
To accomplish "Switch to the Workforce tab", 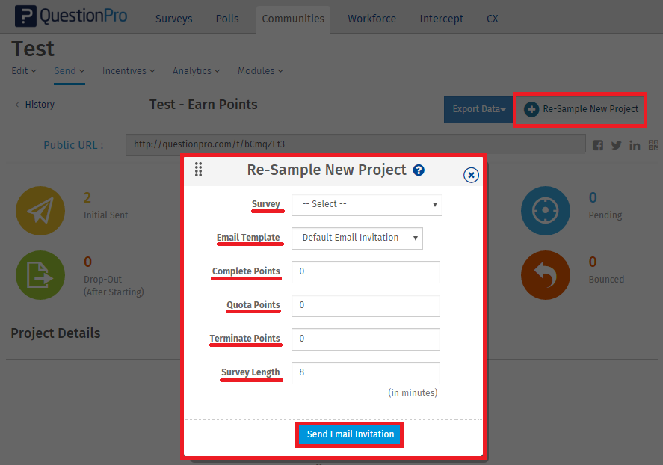I will pyautogui.click(x=371, y=19).
